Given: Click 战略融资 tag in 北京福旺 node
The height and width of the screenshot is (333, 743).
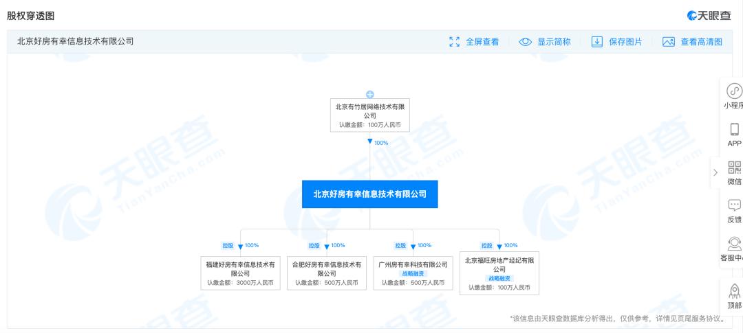Looking at the screenshot, I should tap(499, 278).
